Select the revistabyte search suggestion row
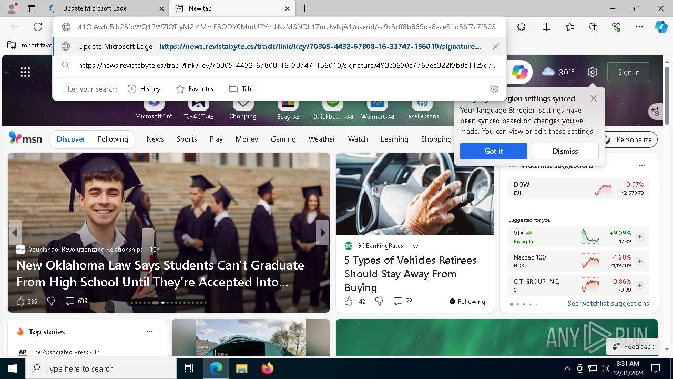The image size is (673, 379). pos(280,66)
